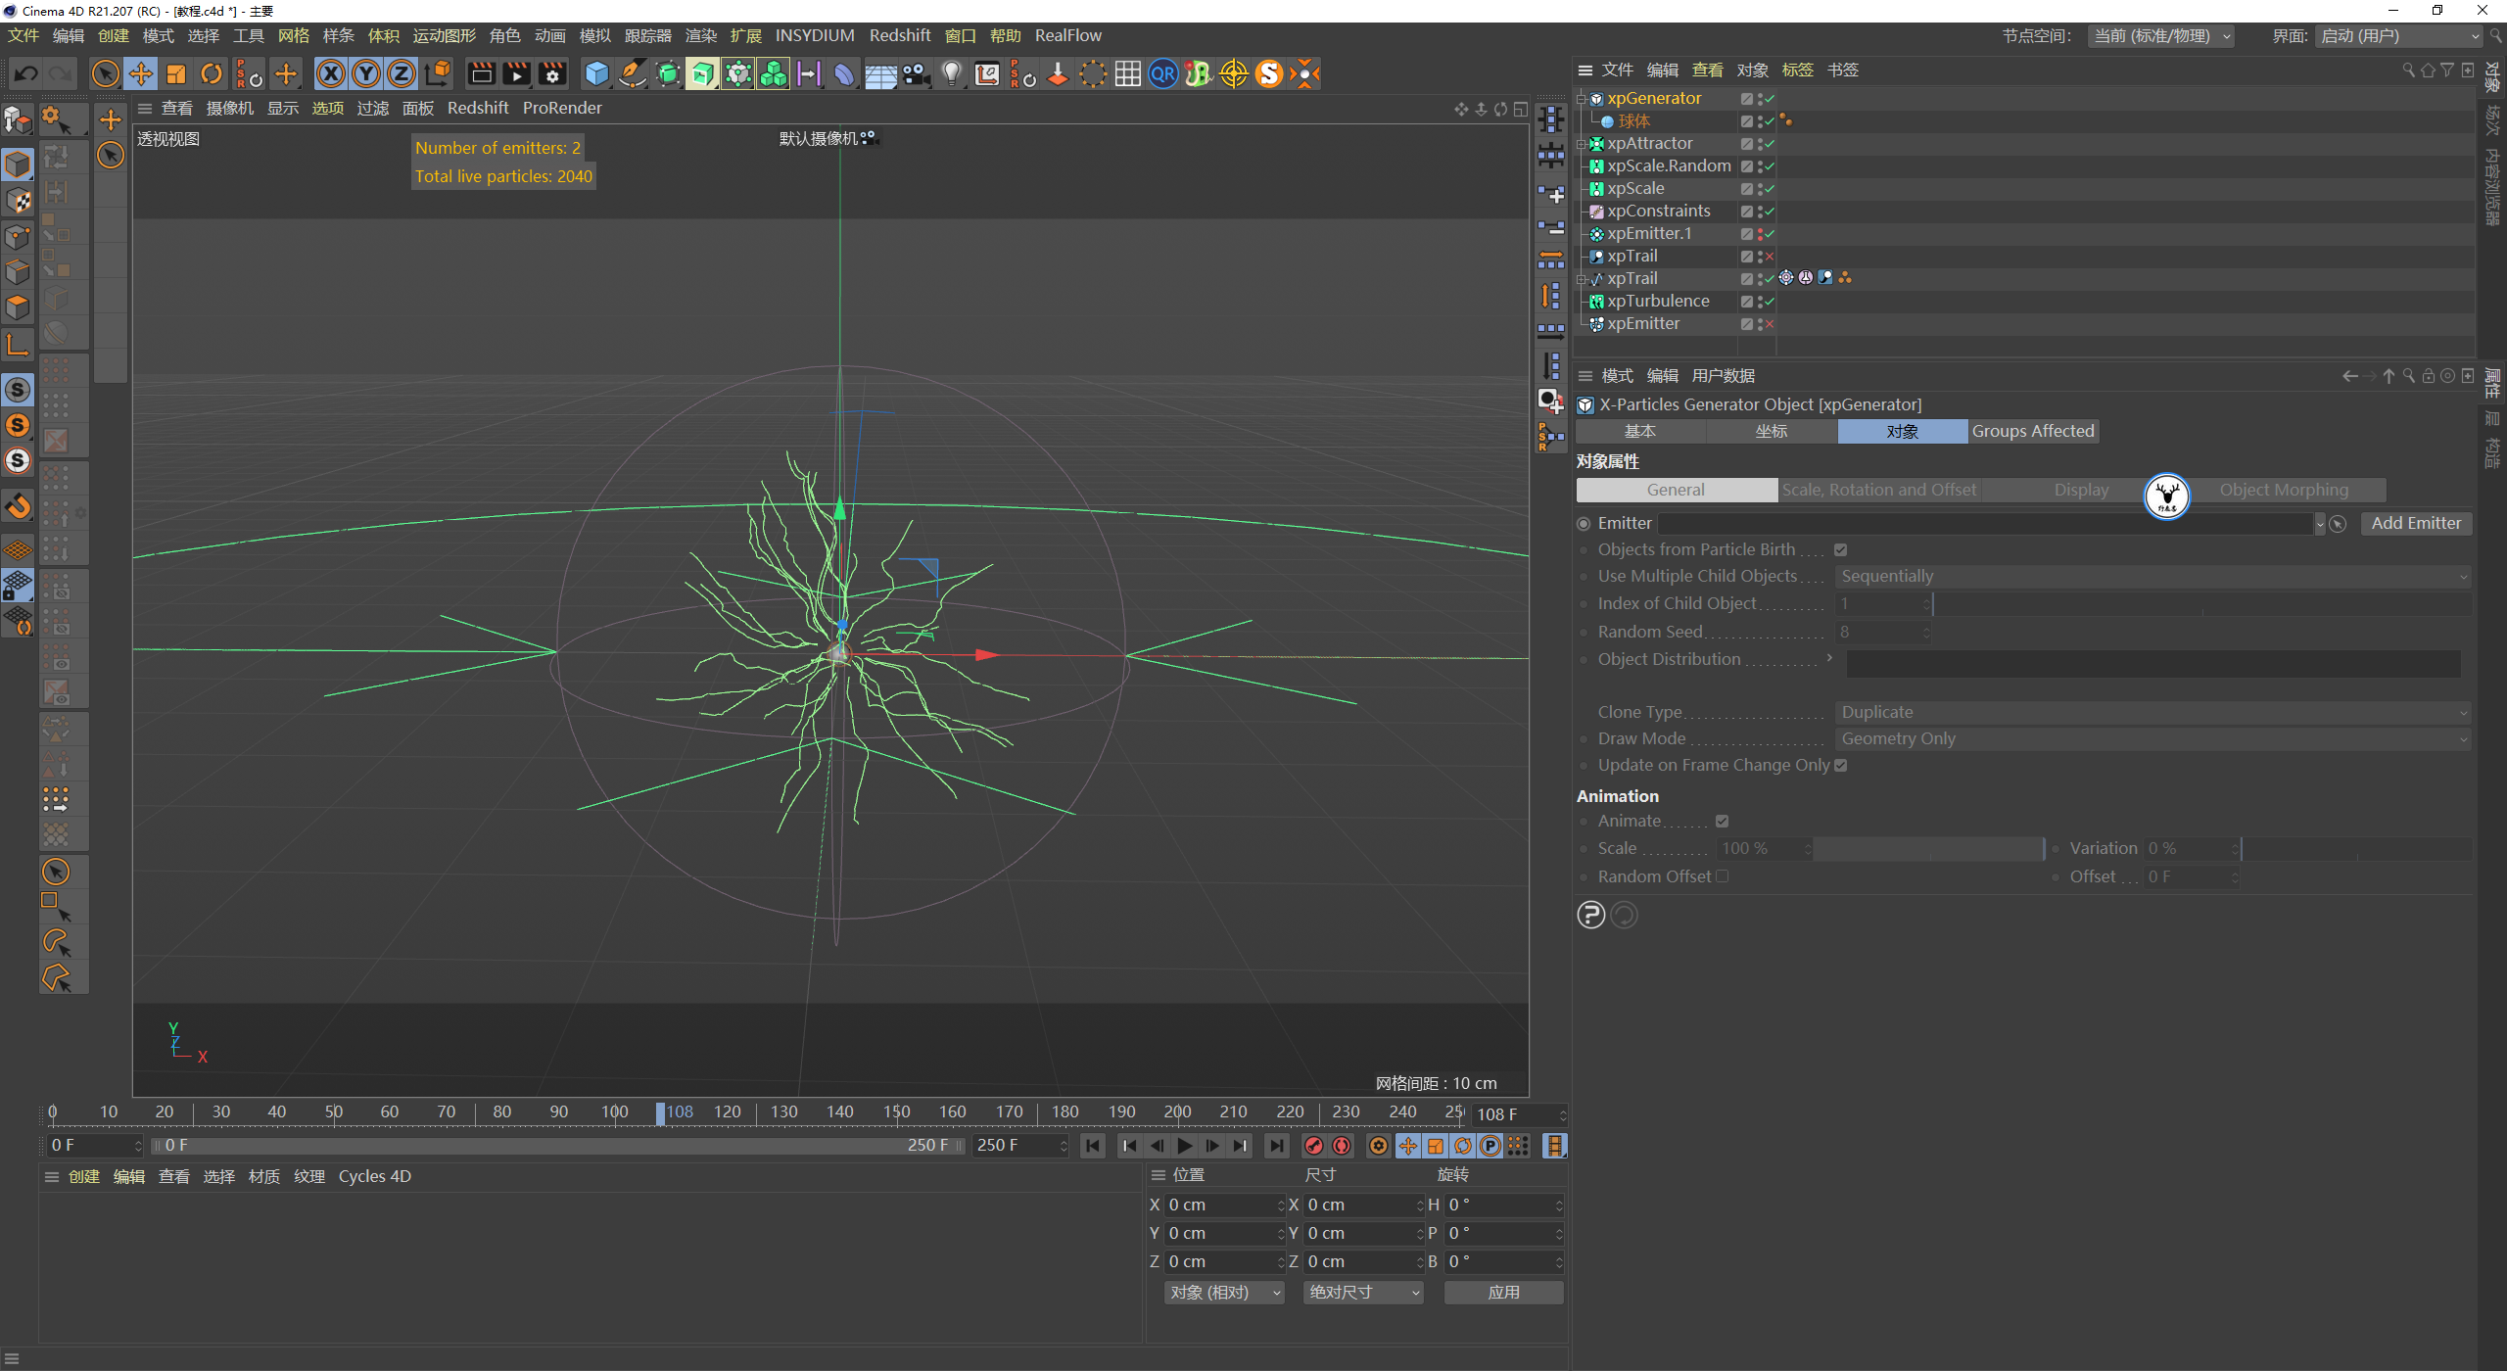Viewport: 2507px width, 1371px height.
Task: Collapse the xpGenerator tree node
Action: tap(1581, 98)
